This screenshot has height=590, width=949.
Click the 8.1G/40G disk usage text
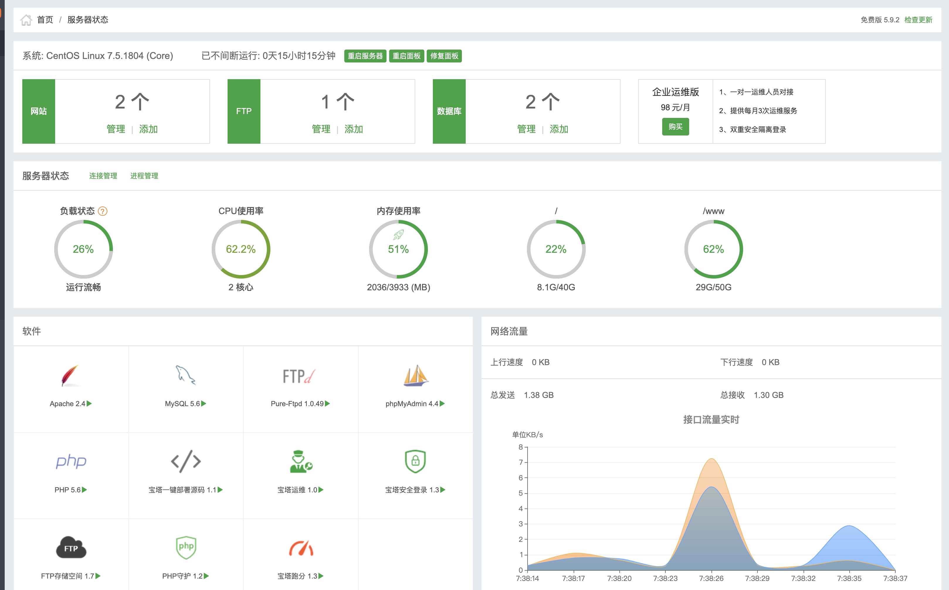[556, 287]
